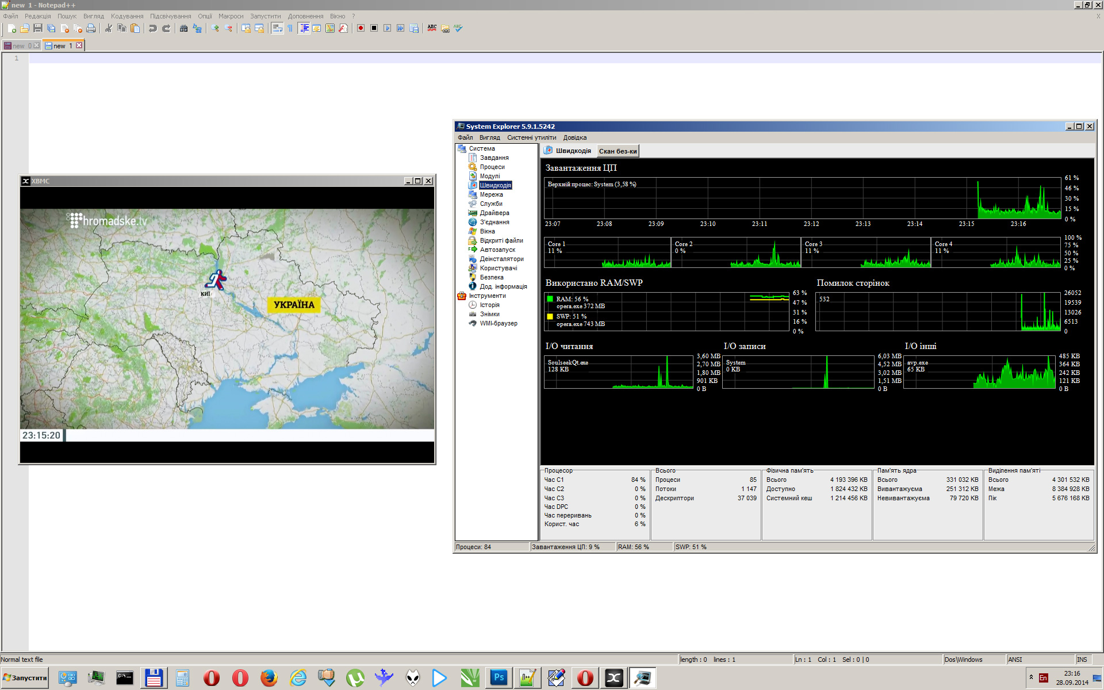Select Процеси in System Explorer tree
Viewport: 1104px width, 690px height.
tap(492, 167)
